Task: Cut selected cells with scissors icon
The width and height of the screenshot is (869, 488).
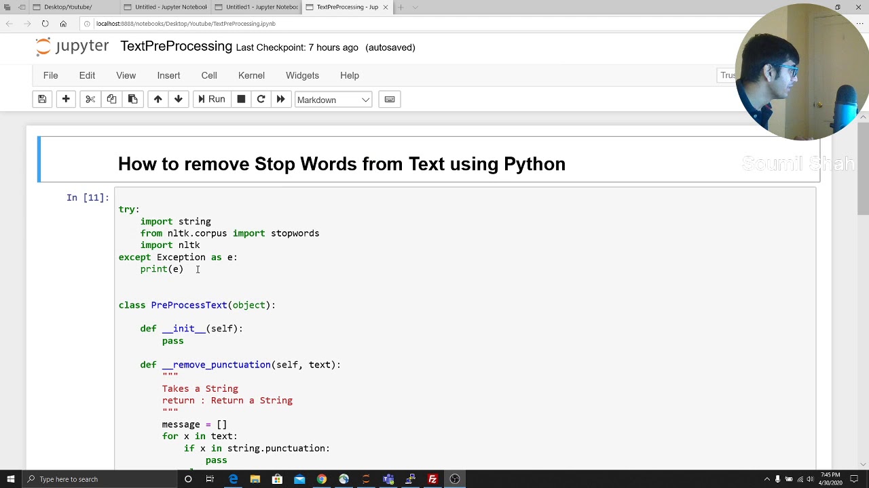Action: coord(90,100)
